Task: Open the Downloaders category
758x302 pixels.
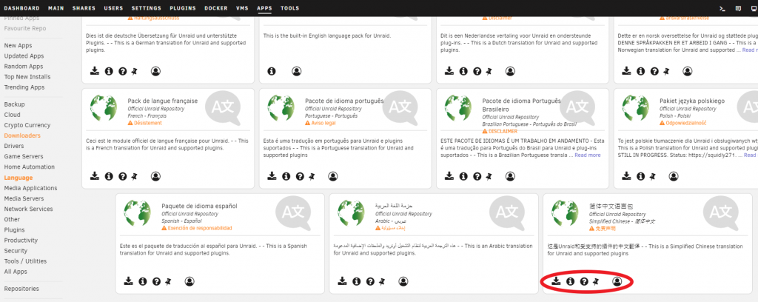Action: coord(22,135)
